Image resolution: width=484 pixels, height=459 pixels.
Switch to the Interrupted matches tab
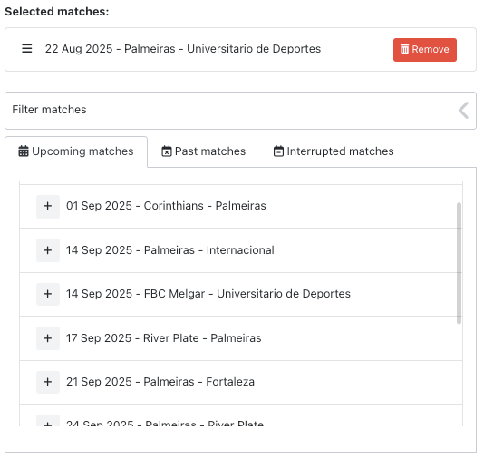point(334,151)
